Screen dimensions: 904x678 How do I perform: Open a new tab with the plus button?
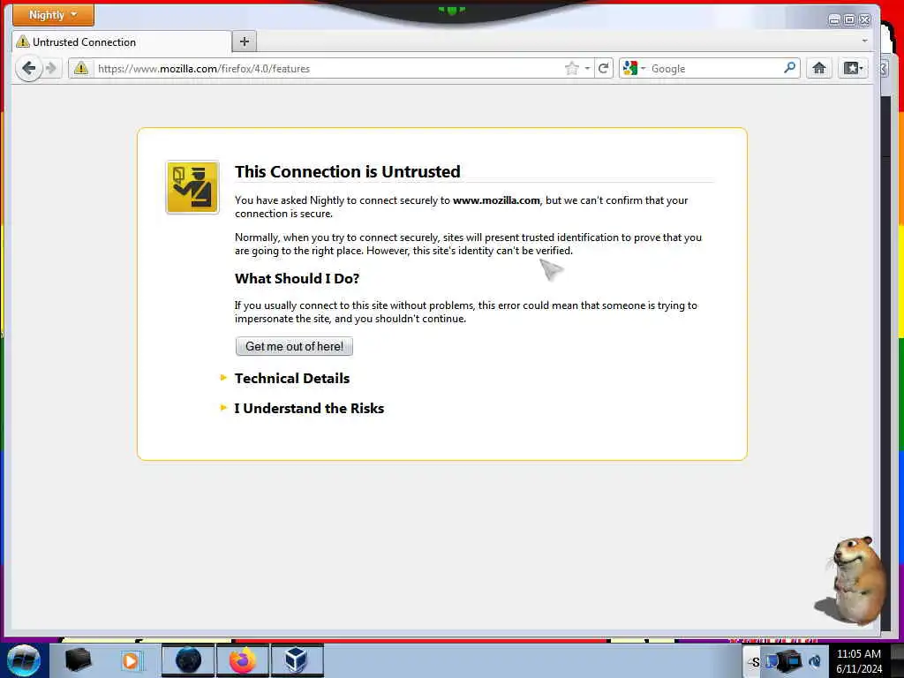point(245,41)
